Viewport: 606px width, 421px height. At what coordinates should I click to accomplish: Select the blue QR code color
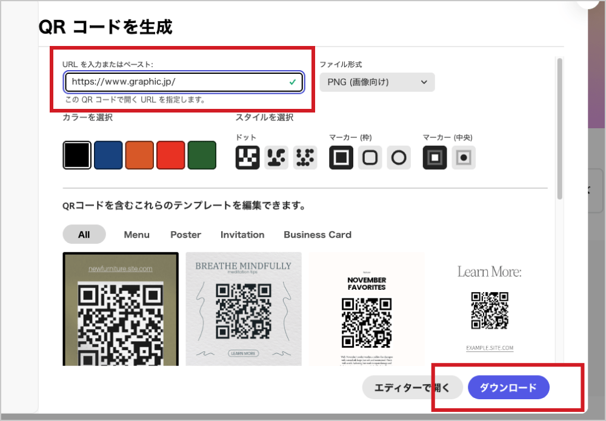click(x=108, y=154)
